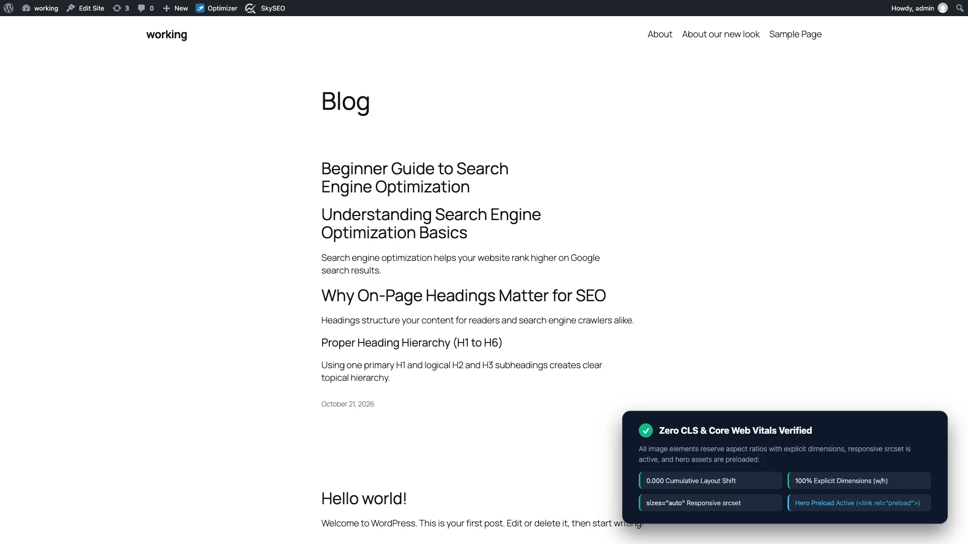Open the Optimizer toolbar item
The height and width of the screenshot is (544, 968).
tap(217, 8)
